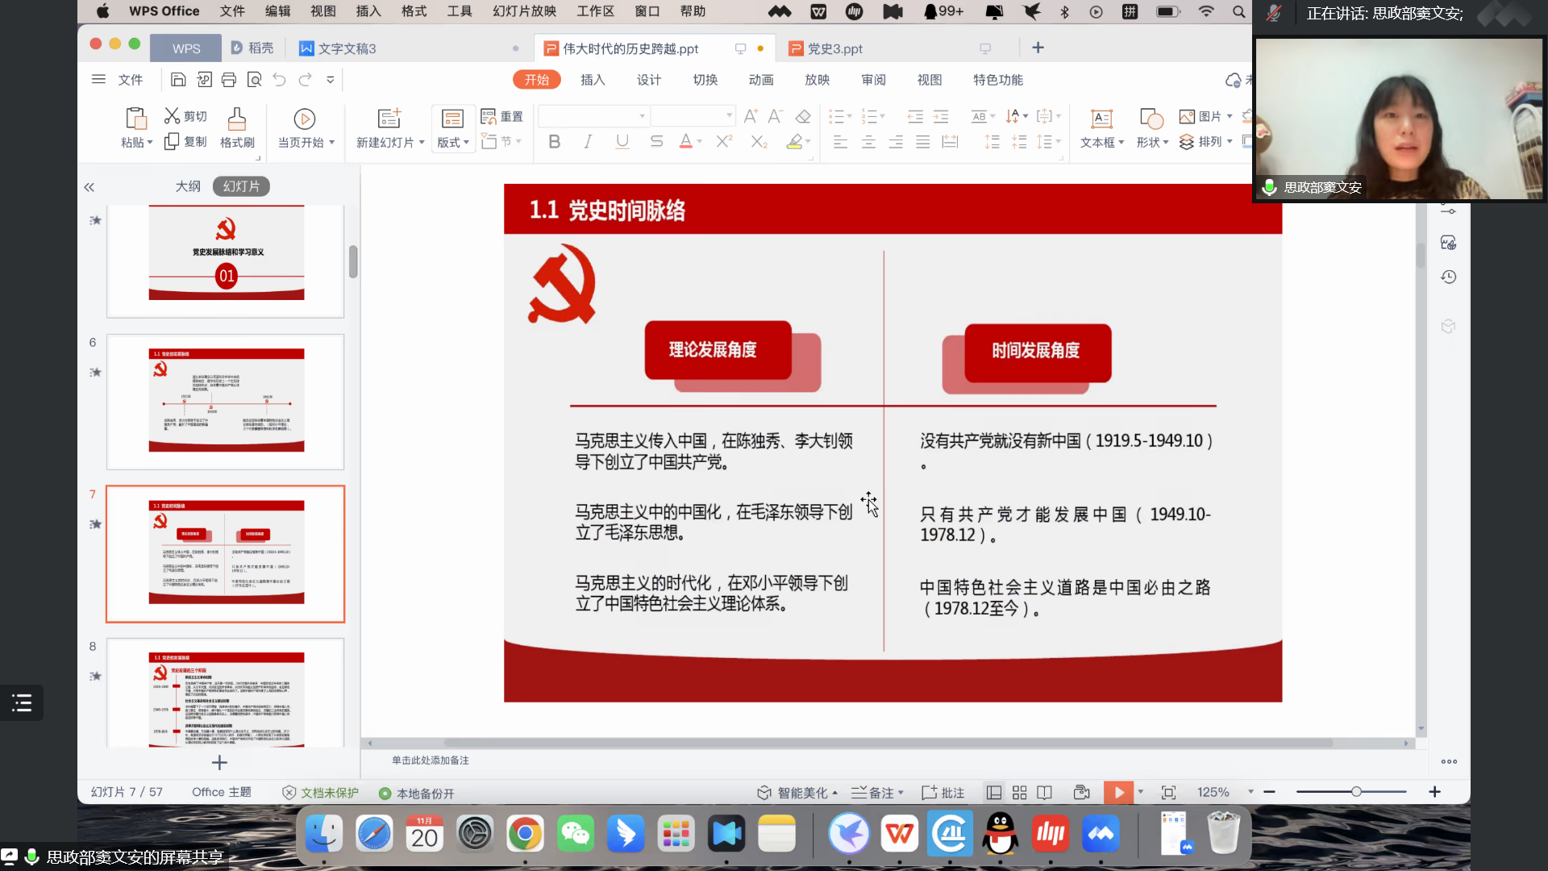Click the Cut (剪切) tool
The image size is (1548, 871).
point(185,116)
